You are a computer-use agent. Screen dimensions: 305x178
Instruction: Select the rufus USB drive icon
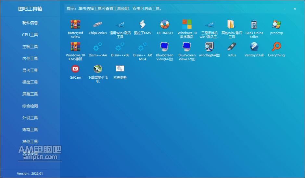point(232,47)
